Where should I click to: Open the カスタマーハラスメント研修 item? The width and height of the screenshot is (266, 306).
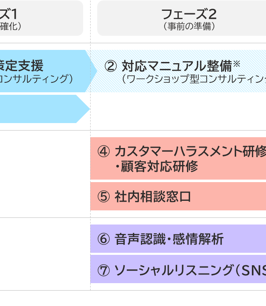click(190, 151)
